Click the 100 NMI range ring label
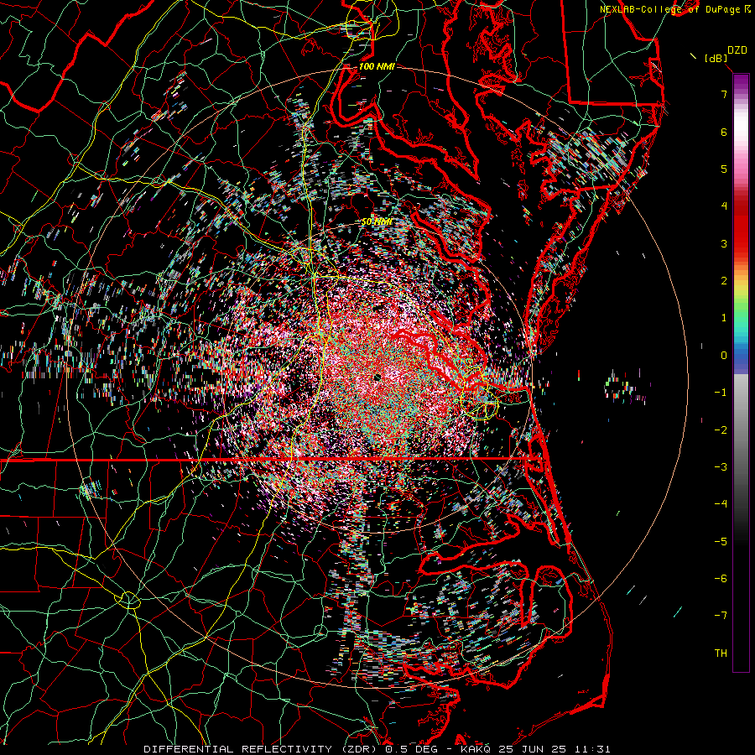This screenshot has width=755, height=755. 377,66
